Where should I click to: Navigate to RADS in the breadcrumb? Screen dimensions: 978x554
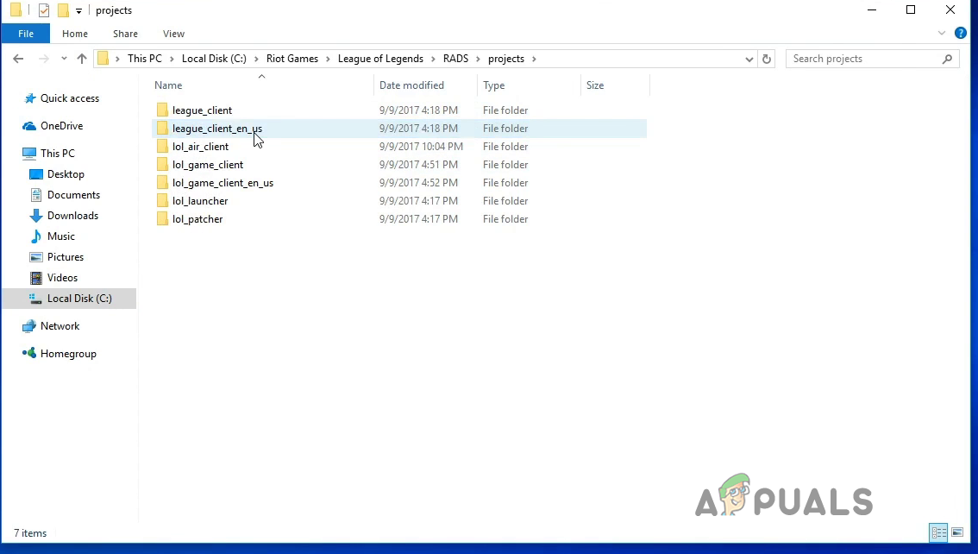click(x=456, y=59)
